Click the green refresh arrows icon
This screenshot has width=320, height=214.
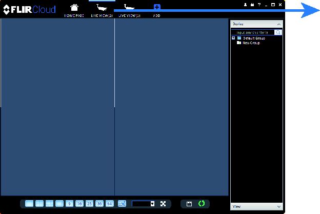(202, 204)
